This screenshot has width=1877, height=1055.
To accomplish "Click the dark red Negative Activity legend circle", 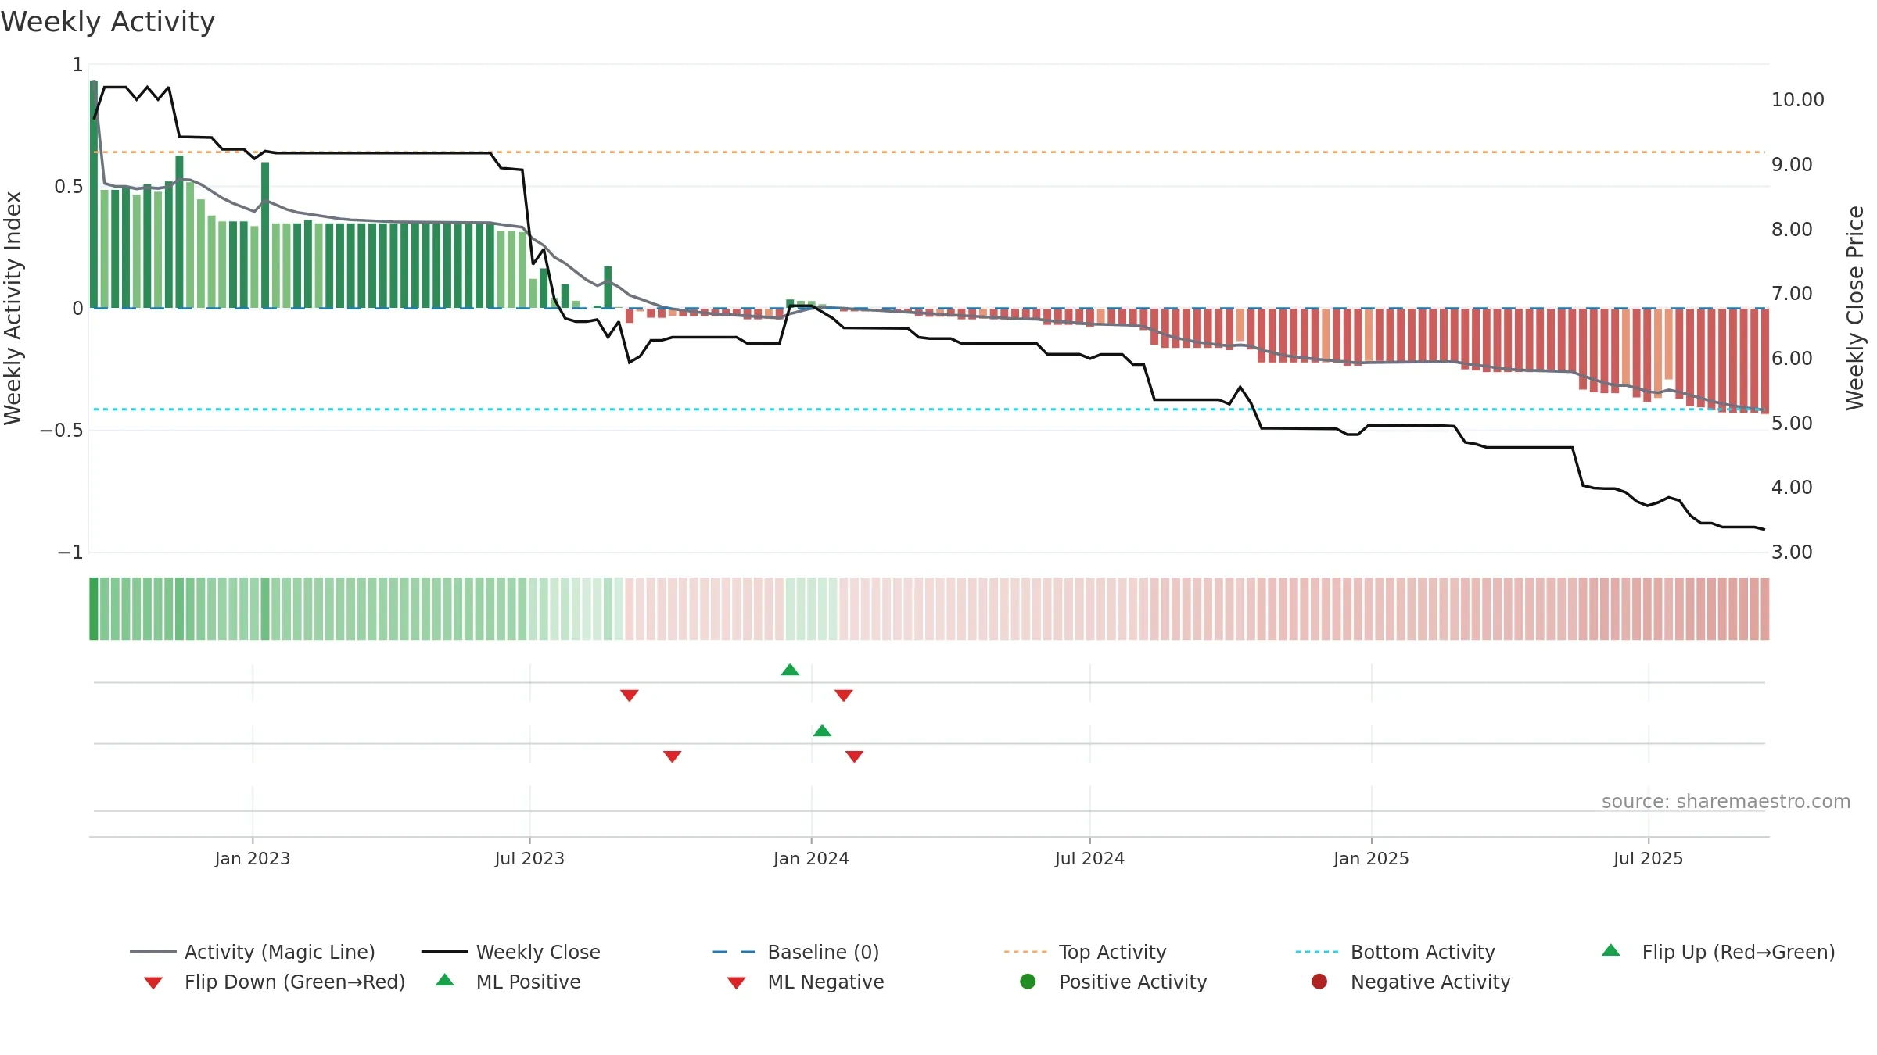I will [1319, 982].
